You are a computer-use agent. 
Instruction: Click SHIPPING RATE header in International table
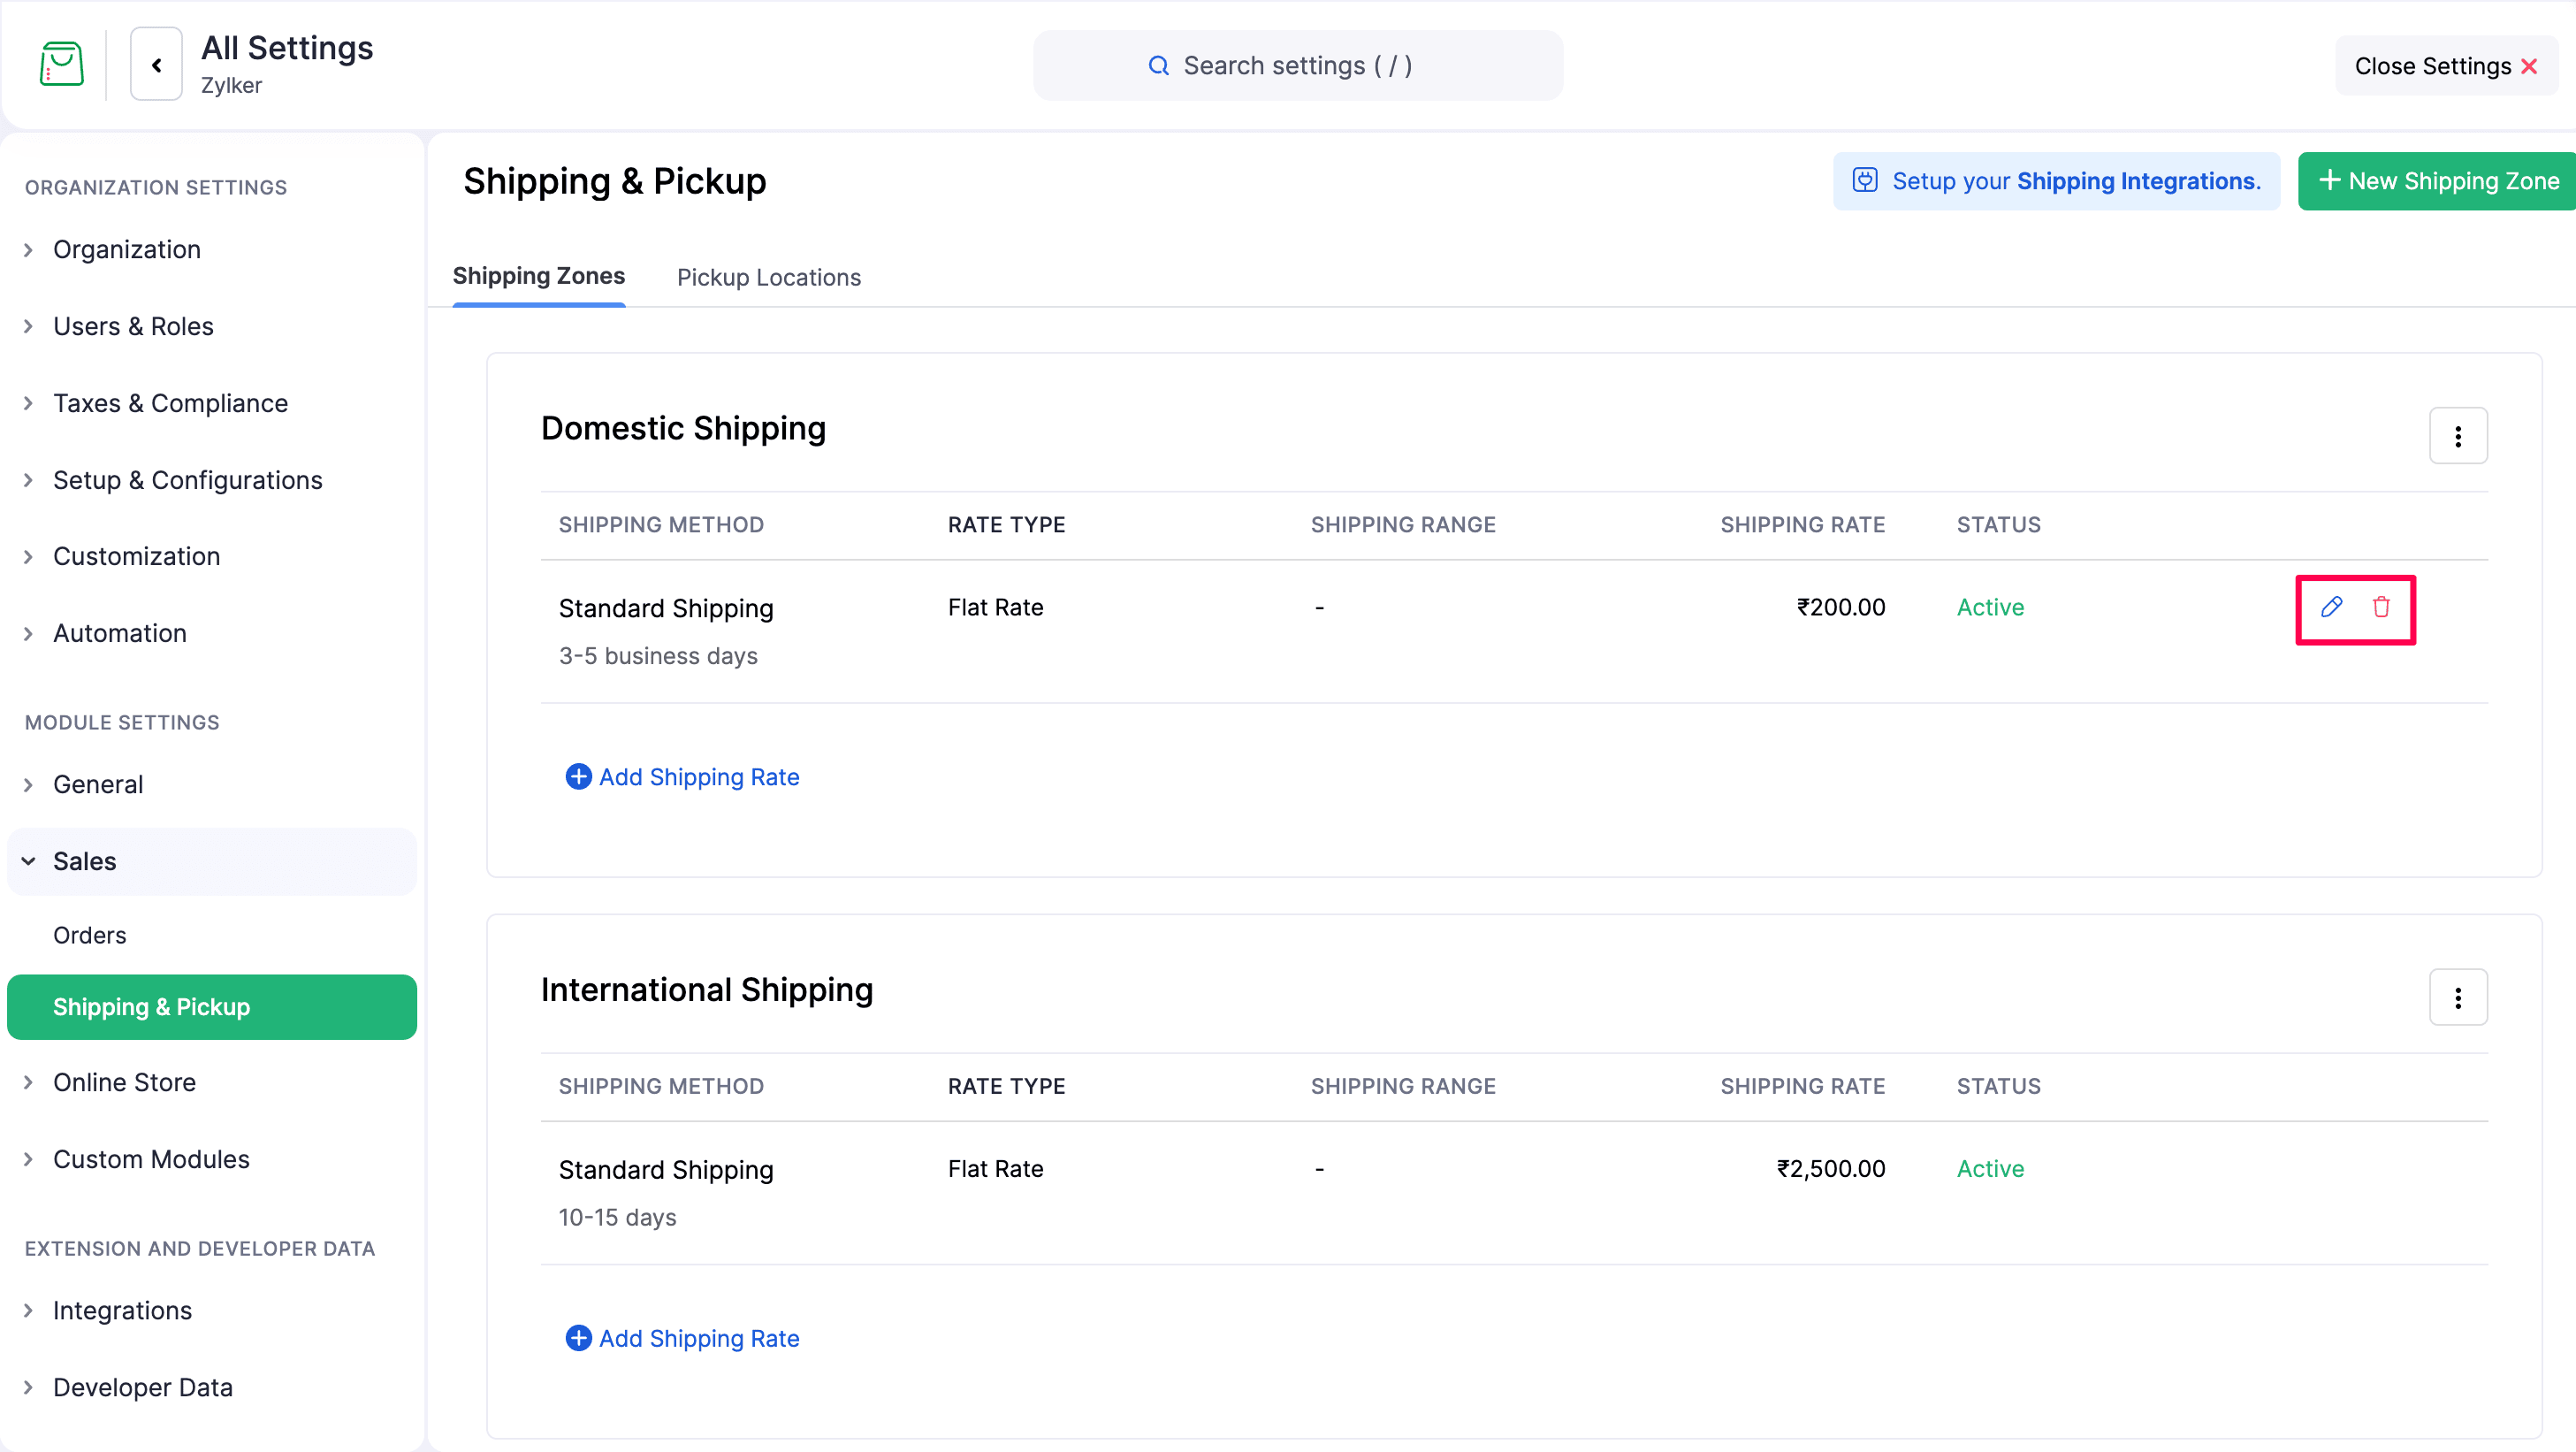1802,1085
